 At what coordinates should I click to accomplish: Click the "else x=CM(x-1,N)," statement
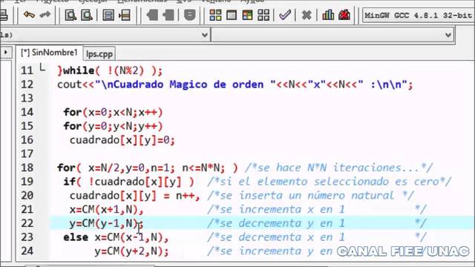116,237
